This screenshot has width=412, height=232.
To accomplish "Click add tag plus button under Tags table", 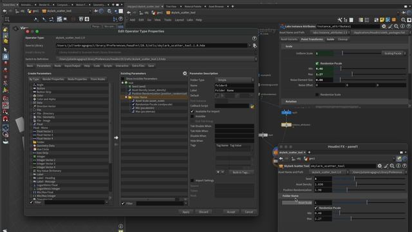I will coord(218,172).
